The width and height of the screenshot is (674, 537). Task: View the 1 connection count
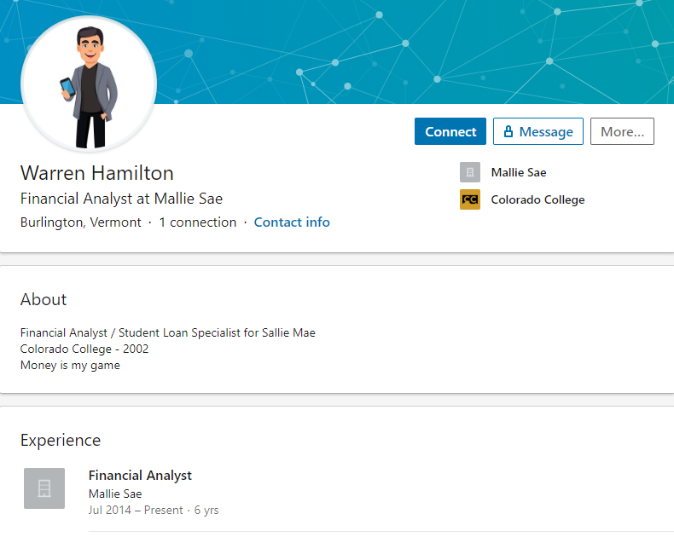pos(198,222)
